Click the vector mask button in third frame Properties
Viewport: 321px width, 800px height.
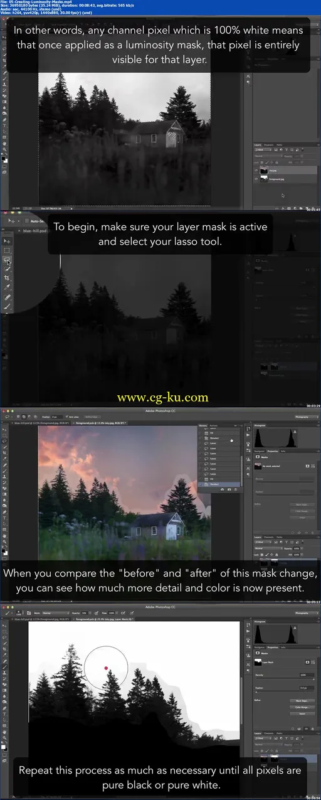pos(313,466)
